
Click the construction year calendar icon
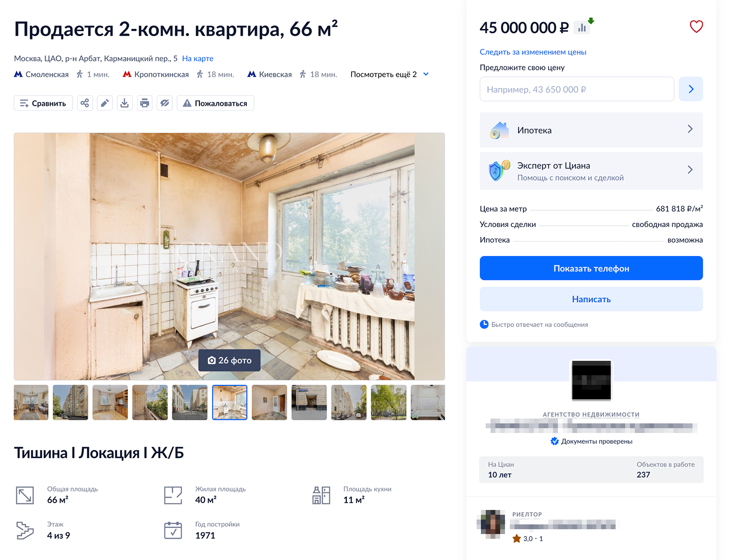pyautogui.click(x=173, y=530)
